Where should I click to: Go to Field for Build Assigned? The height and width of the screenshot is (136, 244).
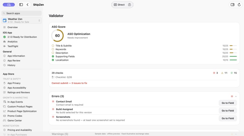point(228,111)
